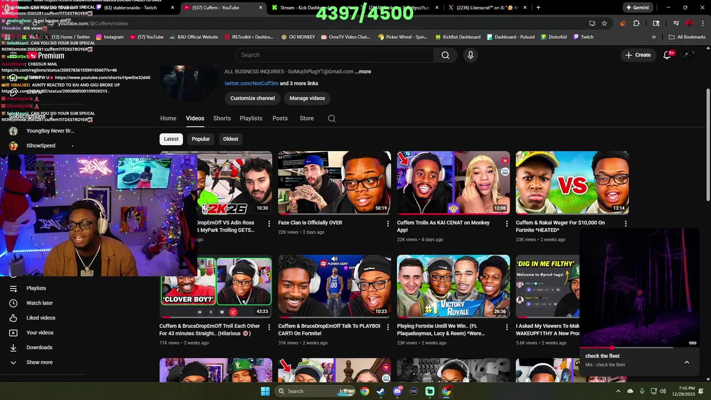Open the Store channel tab
The width and height of the screenshot is (711, 400).
point(307,118)
